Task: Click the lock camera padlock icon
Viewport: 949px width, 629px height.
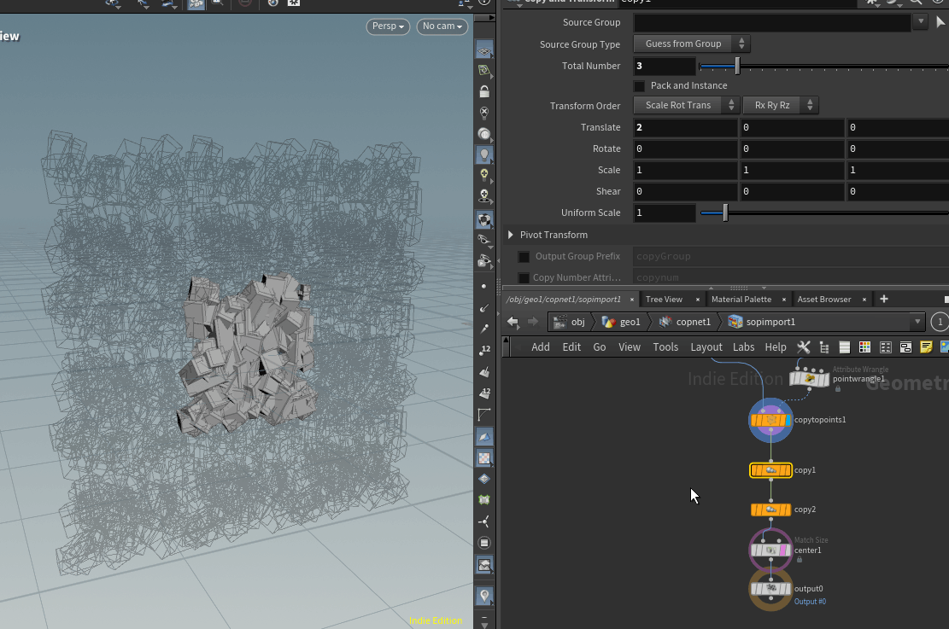Action: coord(484,91)
